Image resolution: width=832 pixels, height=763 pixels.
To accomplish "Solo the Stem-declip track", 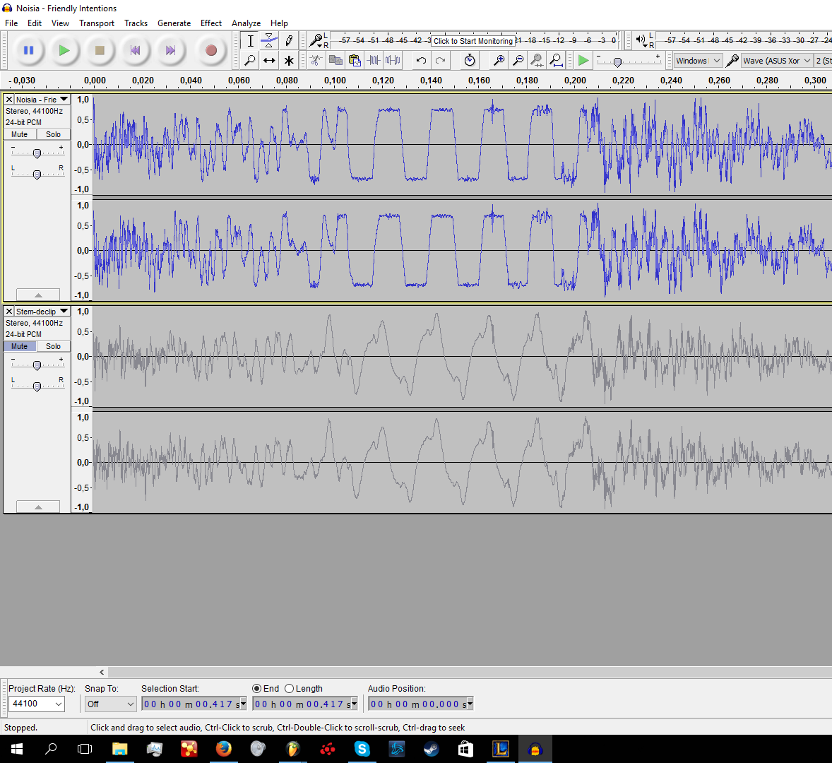I will [x=53, y=346].
